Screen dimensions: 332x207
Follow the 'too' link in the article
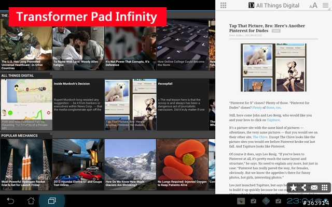[x=278, y=108]
